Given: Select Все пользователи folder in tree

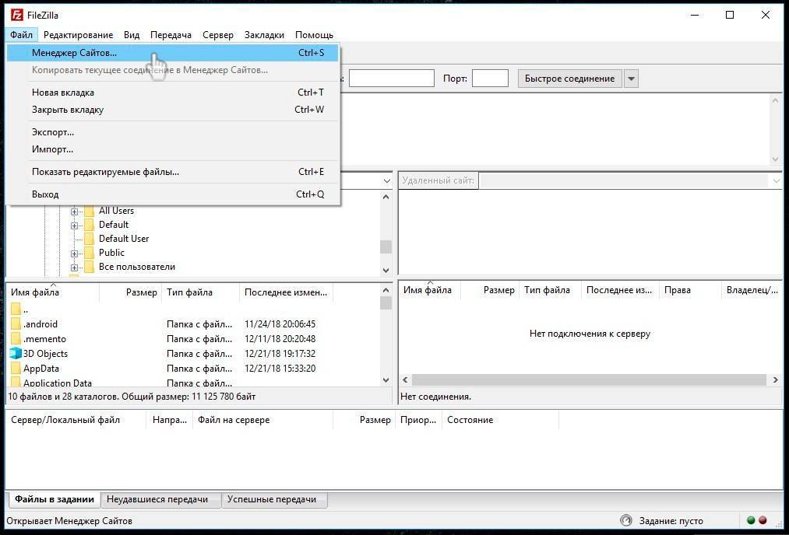Looking at the screenshot, I should tap(137, 267).
